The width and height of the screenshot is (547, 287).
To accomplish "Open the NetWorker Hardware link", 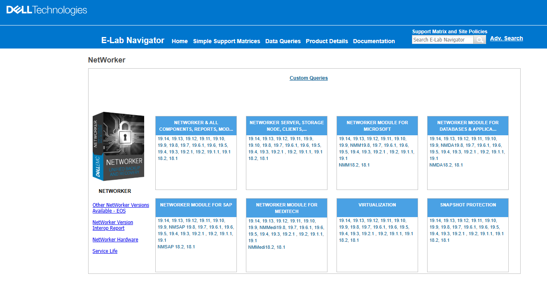I will click(115, 240).
